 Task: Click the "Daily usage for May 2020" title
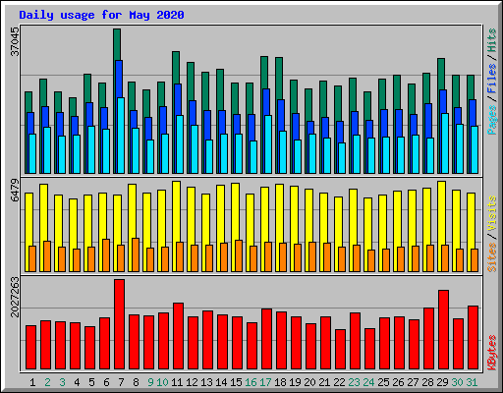[x=101, y=15]
